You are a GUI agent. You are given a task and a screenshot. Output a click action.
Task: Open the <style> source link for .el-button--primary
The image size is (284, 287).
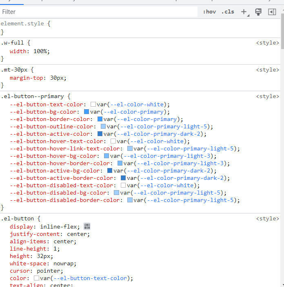click(268, 96)
